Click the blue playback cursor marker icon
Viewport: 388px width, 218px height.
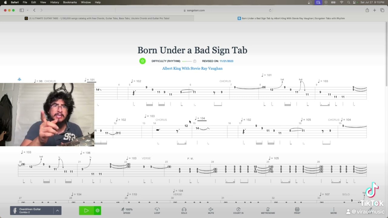pos(19,79)
